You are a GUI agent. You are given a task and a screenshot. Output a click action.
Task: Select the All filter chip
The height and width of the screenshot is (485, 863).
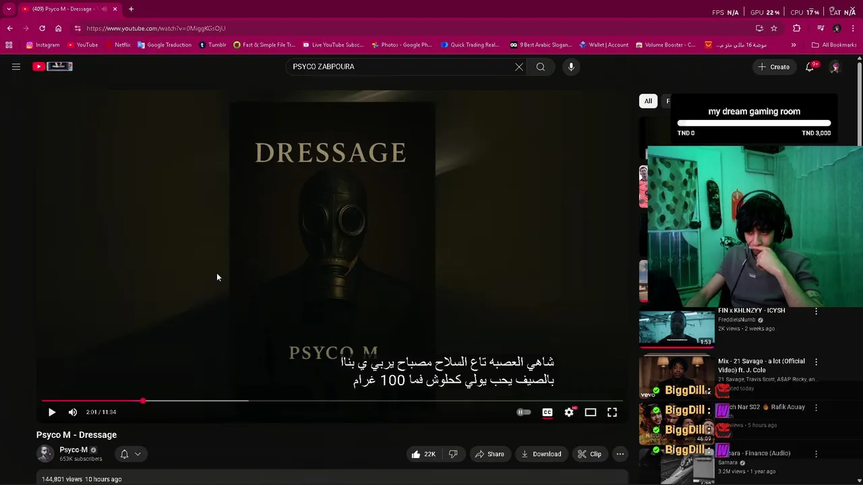tap(648, 101)
